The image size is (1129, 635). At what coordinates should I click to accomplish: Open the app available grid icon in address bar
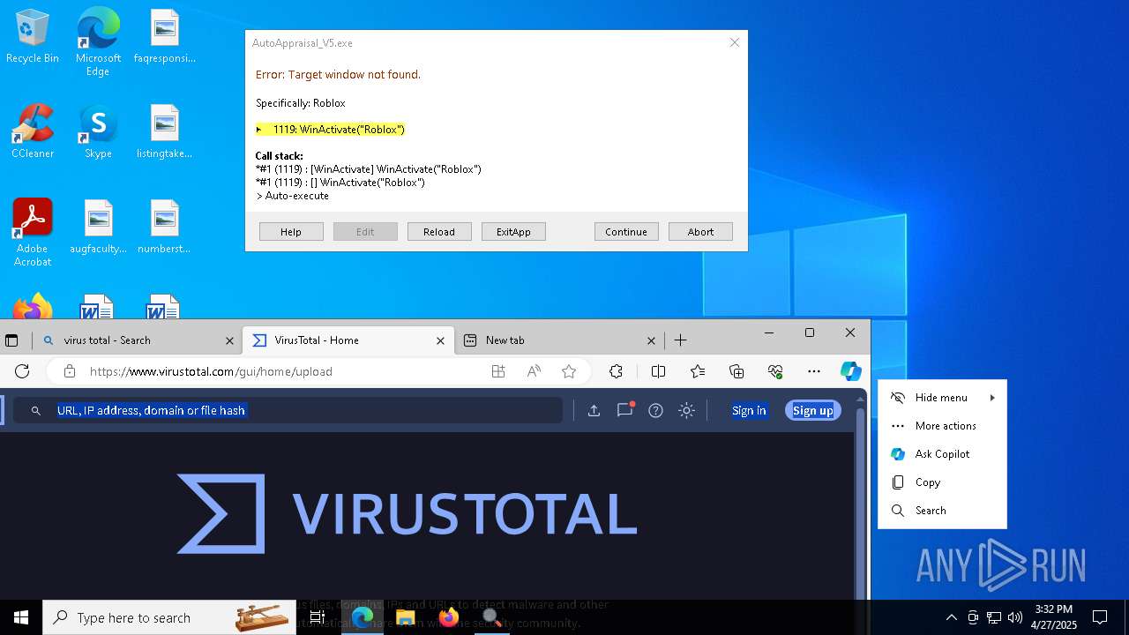click(x=498, y=371)
